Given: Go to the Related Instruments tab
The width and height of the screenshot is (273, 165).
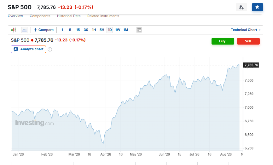Looking at the screenshot, I should [x=103, y=16].
